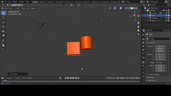Screen dimensions: 171x96
Task: Click the current frame number field
Action: click(111, 78)
